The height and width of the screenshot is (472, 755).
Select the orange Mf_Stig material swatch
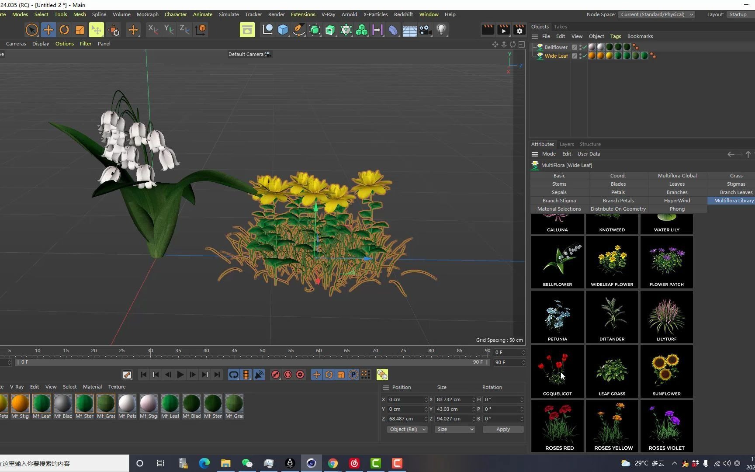coord(20,404)
